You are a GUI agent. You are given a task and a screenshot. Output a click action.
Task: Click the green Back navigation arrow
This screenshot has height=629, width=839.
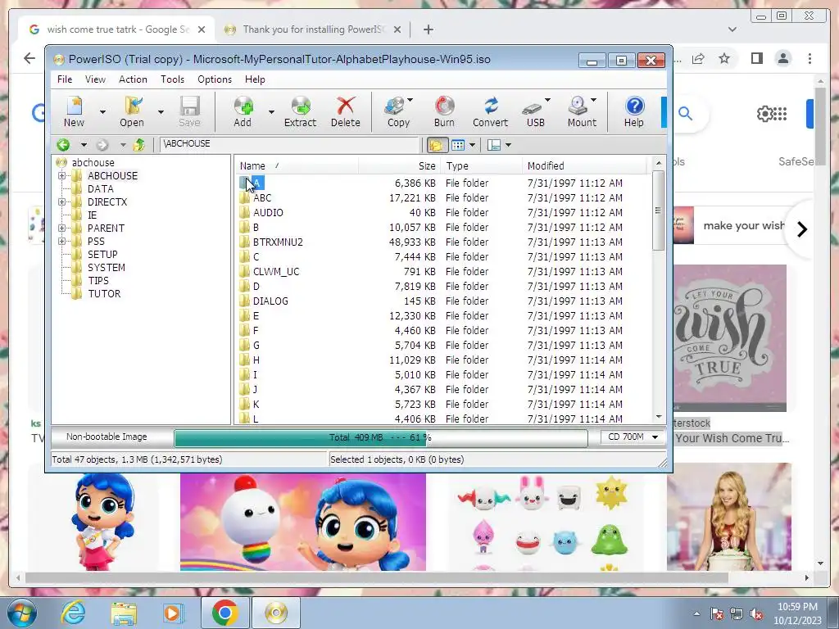pos(63,144)
